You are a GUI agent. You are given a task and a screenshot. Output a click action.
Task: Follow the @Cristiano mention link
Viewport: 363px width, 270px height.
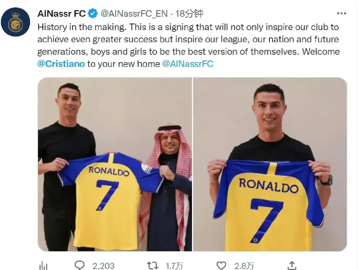click(x=61, y=64)
